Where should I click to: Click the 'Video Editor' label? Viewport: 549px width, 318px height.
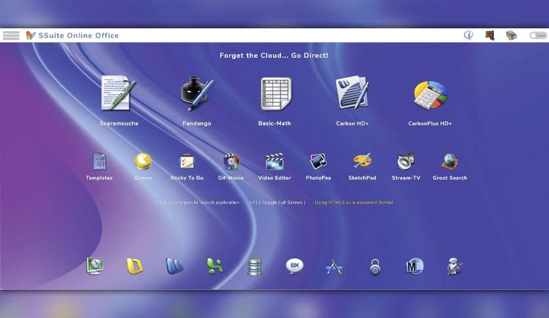coord(275,178)
